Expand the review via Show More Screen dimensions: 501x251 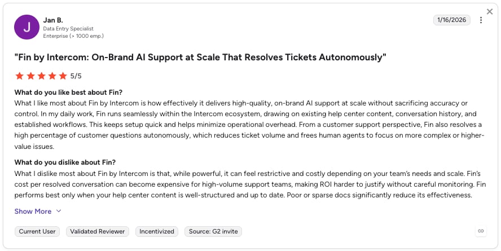tap(33, 212)
